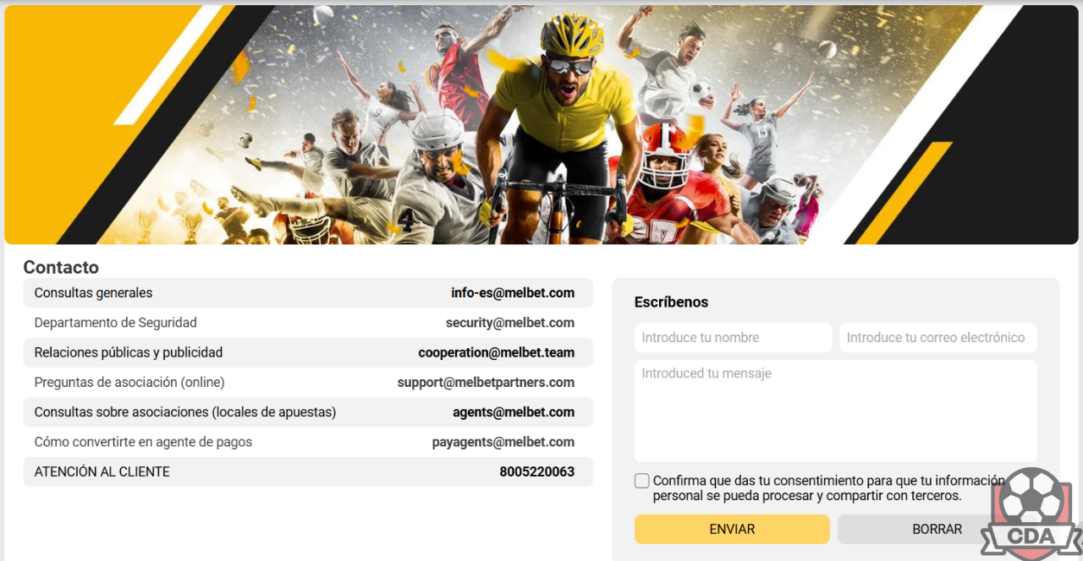Click the security@melbet.com address
The image size is (1083, 561).
510,323
